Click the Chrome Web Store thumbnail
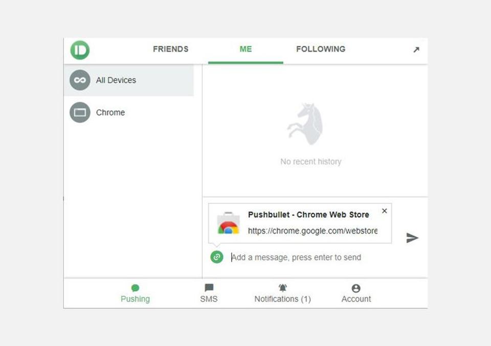491x346 pixels. click(x=229, y=223)
